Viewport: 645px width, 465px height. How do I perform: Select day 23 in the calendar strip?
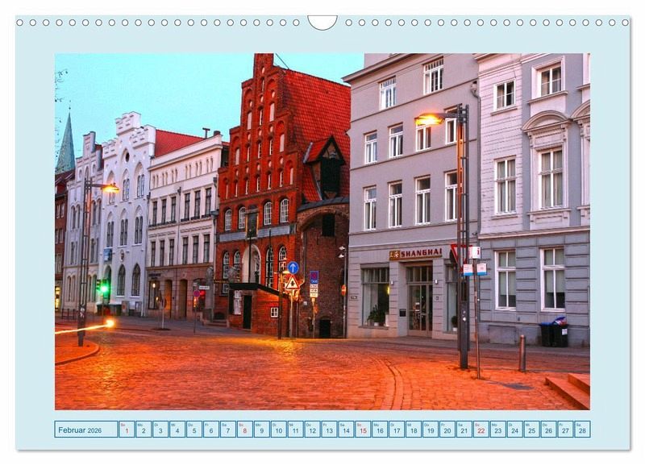pos(497,429)
